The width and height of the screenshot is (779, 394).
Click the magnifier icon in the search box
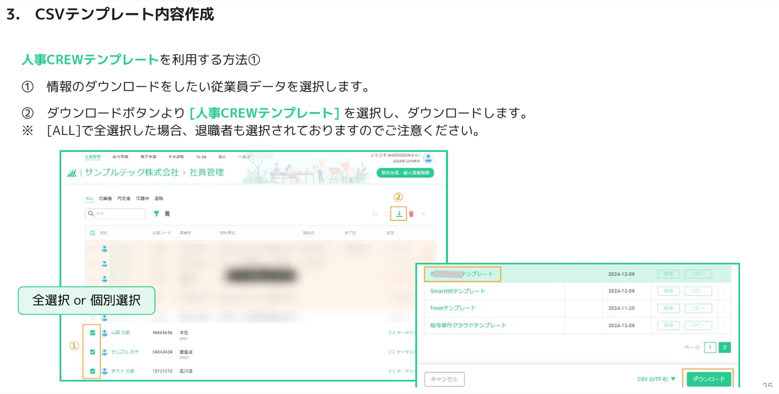[x=91, y=213]
